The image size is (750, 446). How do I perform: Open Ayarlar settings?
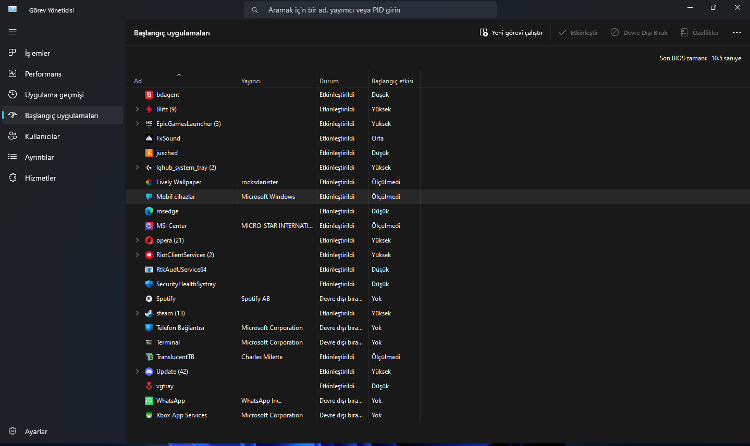(63, 431)
